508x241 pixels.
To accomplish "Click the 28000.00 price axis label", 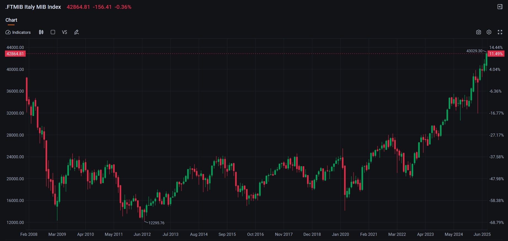I will (x=15, y=135).
